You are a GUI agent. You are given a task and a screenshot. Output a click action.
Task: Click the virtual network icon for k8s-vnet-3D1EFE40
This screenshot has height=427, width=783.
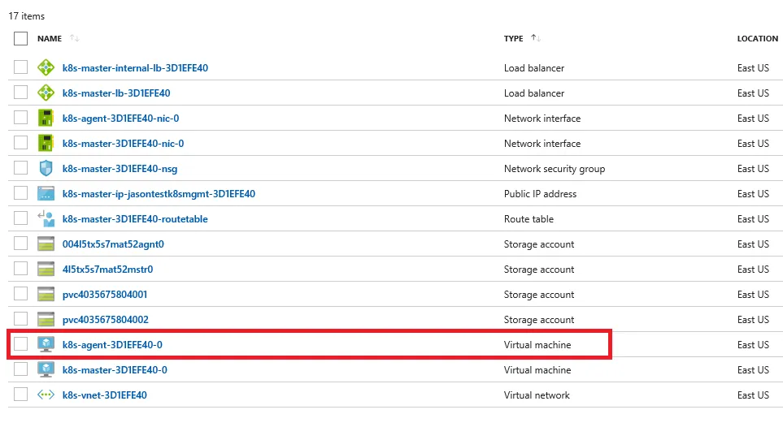(46, 395)
